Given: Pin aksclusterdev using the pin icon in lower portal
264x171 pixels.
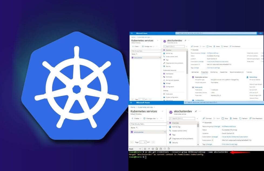Looking at the screenshot, I should [x=196, y=111].
